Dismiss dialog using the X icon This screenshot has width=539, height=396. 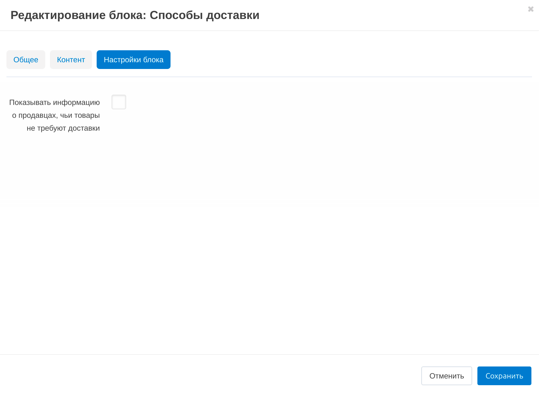[531, 9]
